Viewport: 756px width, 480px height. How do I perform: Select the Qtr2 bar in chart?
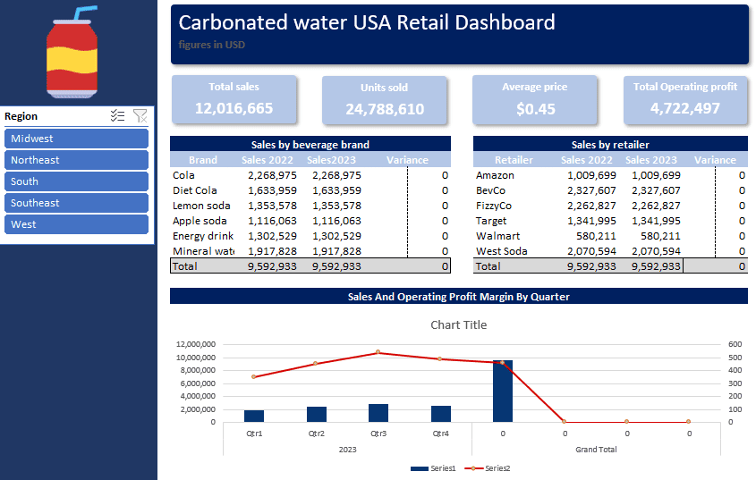[317, 415]
